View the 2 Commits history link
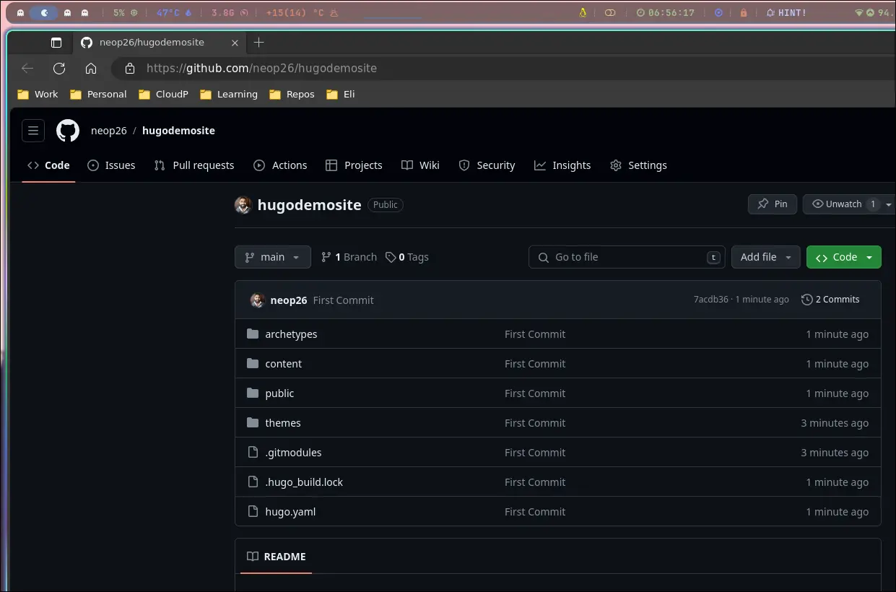 [x=830, y=300]
